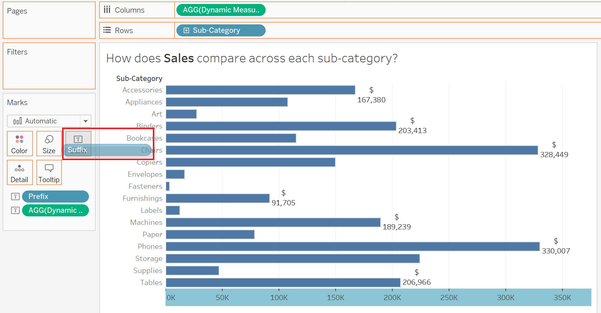The height and width of the screenshot is (313, 601).
Task: Select the Prefix pill on Marks card
Action: point(55,197)
